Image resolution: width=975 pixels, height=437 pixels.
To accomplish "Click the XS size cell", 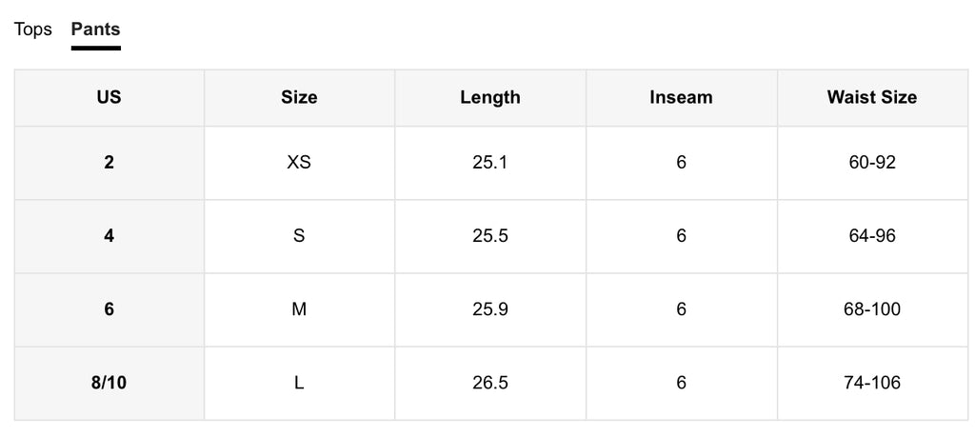I will (299, 163).
